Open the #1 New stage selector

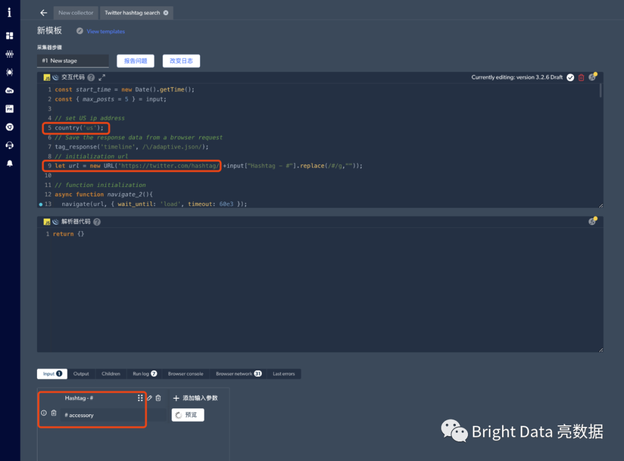coord(73,61)
